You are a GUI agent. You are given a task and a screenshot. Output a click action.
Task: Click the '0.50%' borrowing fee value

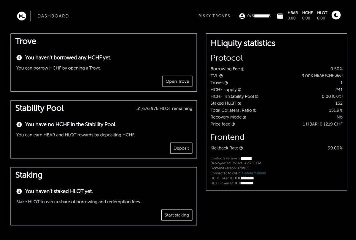(336, 69)
